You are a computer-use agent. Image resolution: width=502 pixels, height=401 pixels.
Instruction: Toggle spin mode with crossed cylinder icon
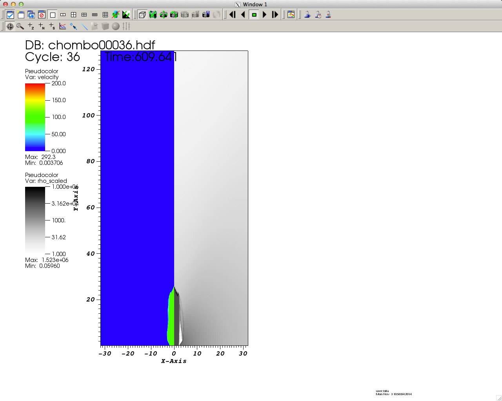click(x=116, y=15)
